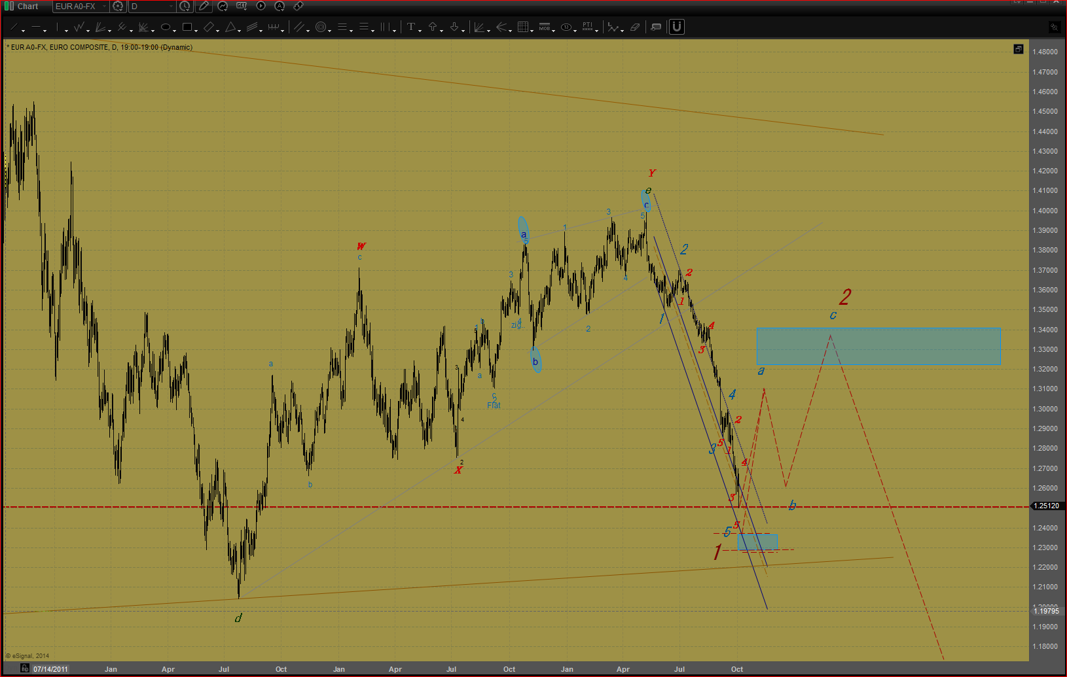
Task: Toggle the drawing toolbar pin icon
Action: [x=1054, y=27]
